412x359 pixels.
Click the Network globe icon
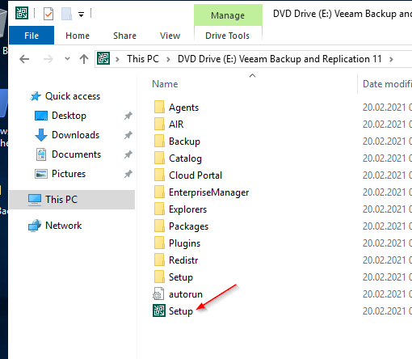(x=35, y=226)
